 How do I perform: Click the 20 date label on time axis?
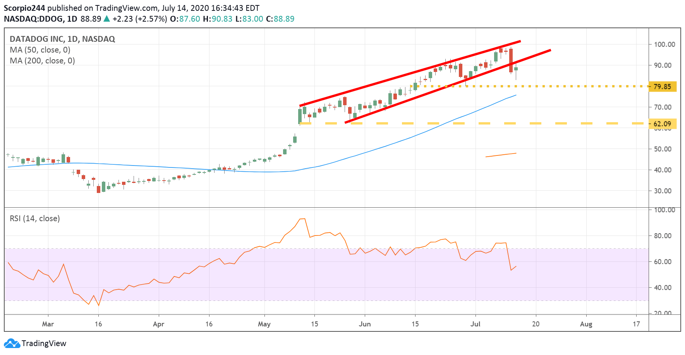pyautogui.click(x=536, y=324)
